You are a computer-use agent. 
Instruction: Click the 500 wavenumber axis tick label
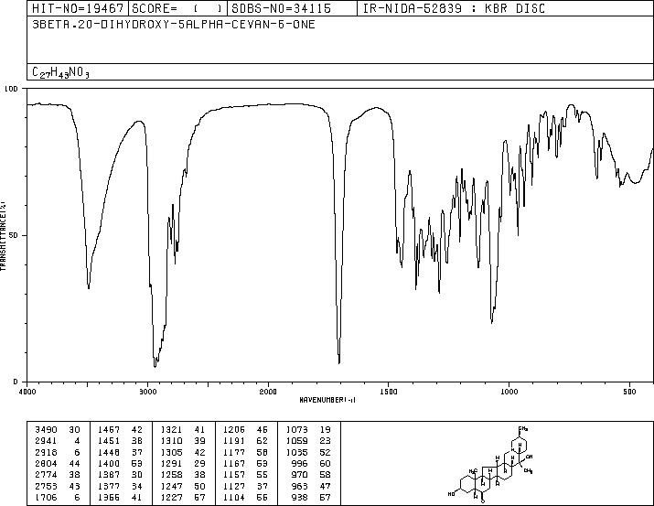[x=629, y=392]
